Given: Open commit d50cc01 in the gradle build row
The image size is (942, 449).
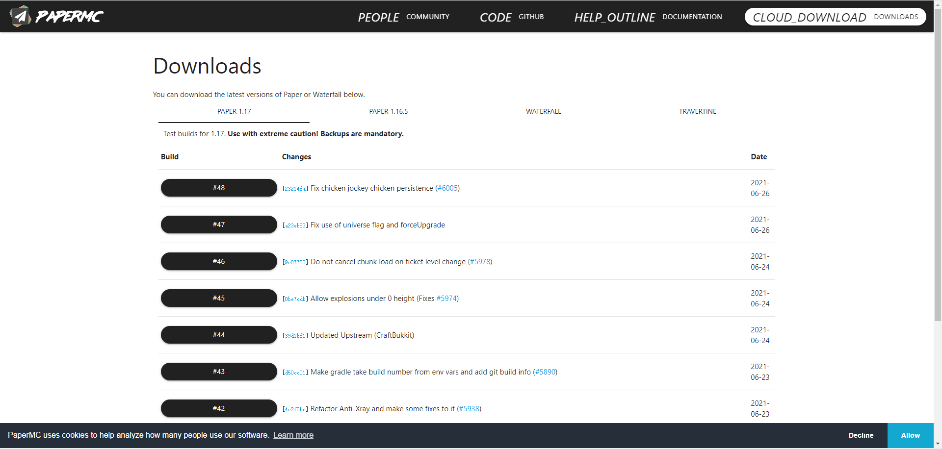Looking at the screenshot, I should pos(295,373).
